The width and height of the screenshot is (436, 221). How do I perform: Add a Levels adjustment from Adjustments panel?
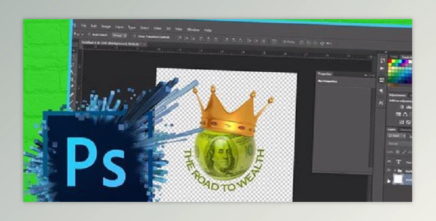pos(409,108)
